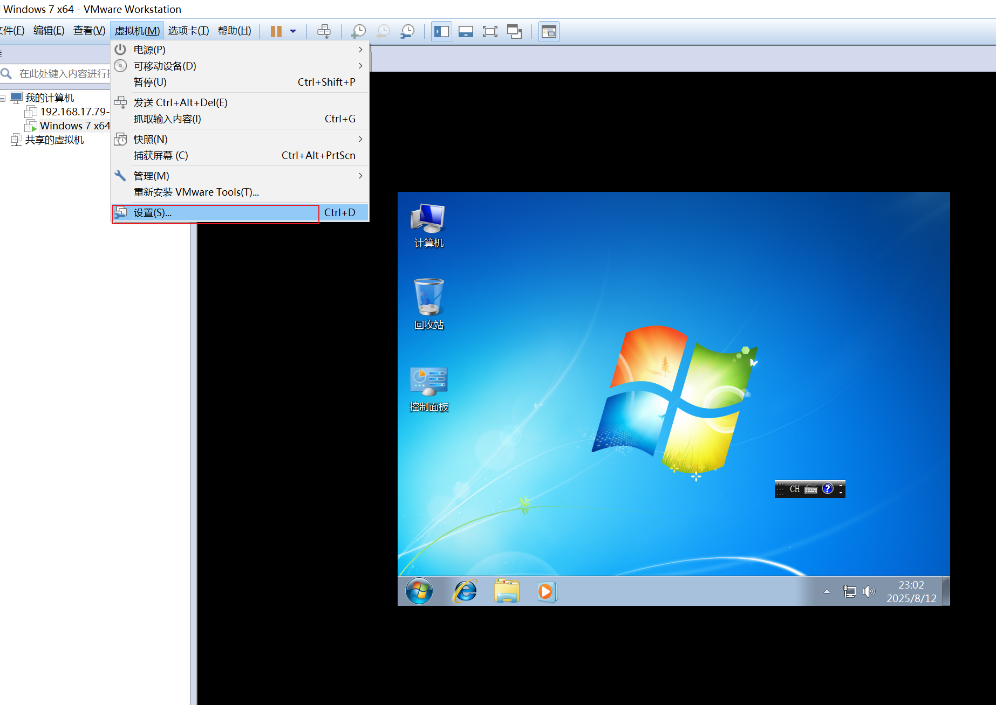Show hidden tray icons arrow in guest

click(827, 591)
